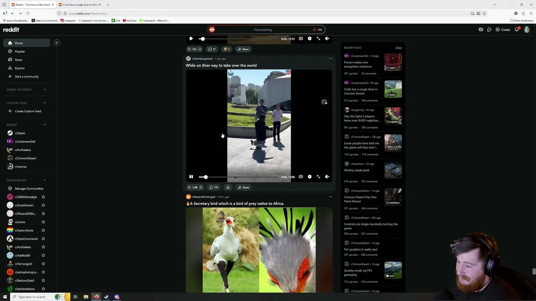
Task: Go to News in sidebar
Action: pos(27,60)
